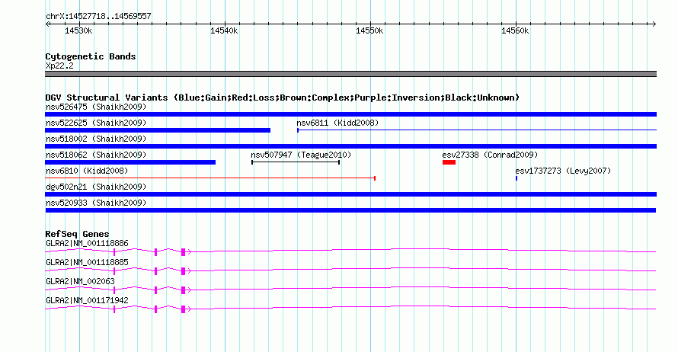Viewport: 678px width, 352px height.
Task: Click the dgv502n21 (Shaikh2009) label
Action: point(96,187)
